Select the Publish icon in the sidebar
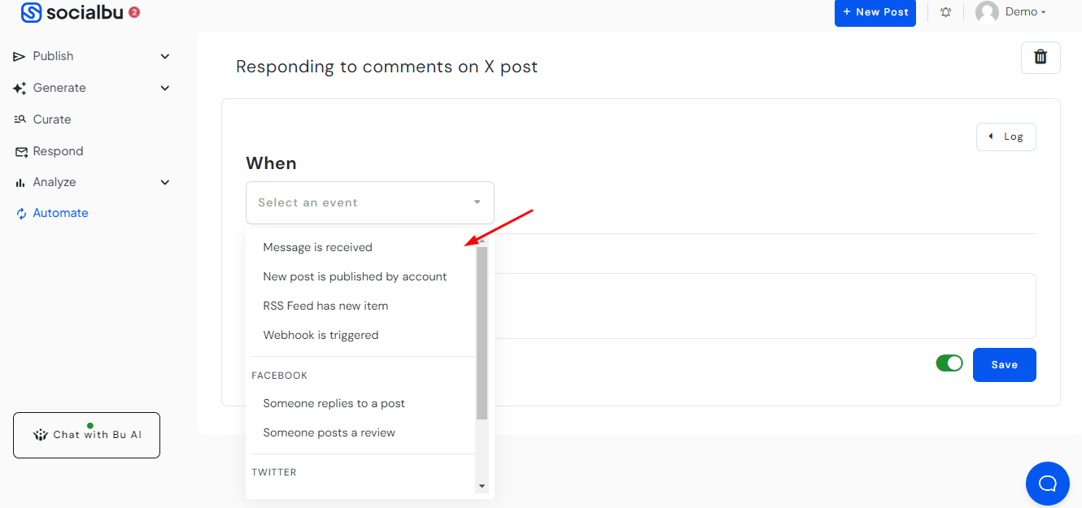 point(19,56)
